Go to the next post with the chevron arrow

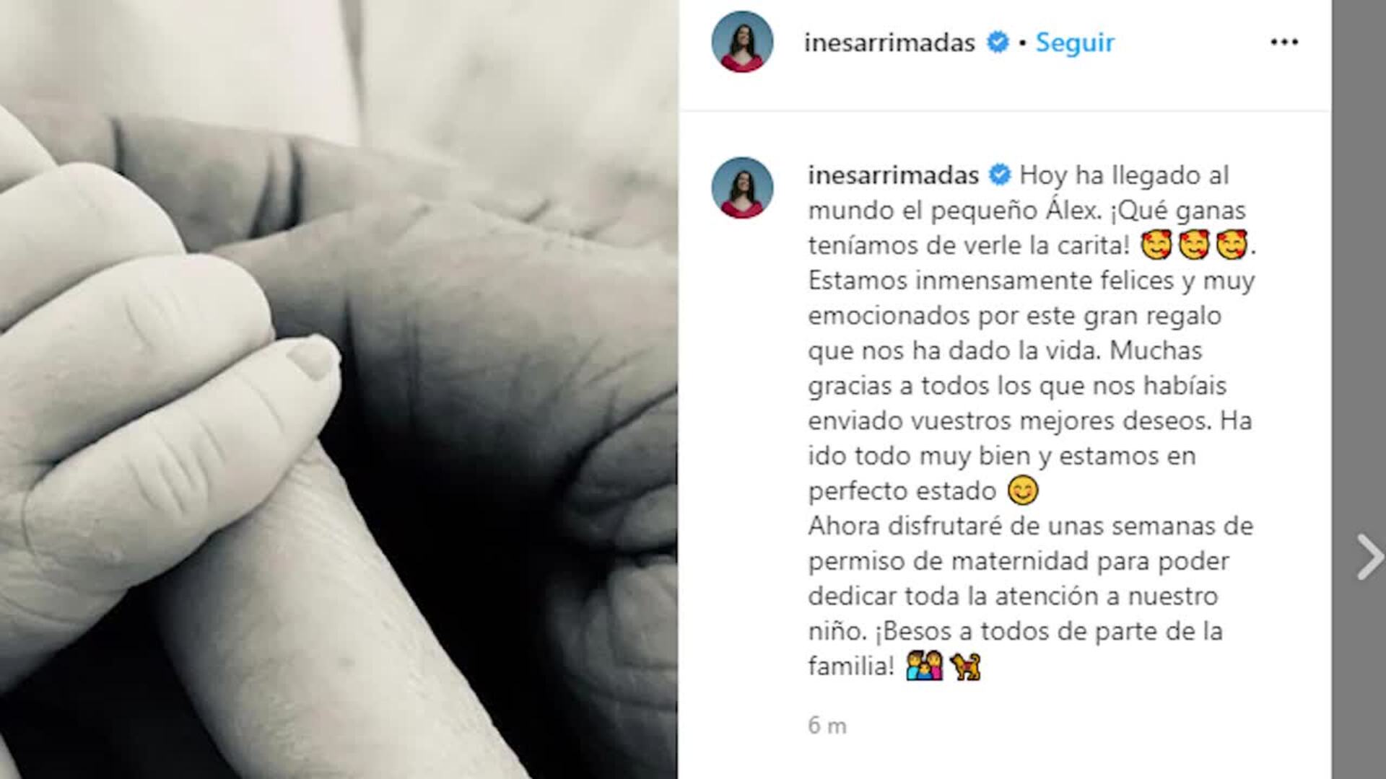point(1369,557)
